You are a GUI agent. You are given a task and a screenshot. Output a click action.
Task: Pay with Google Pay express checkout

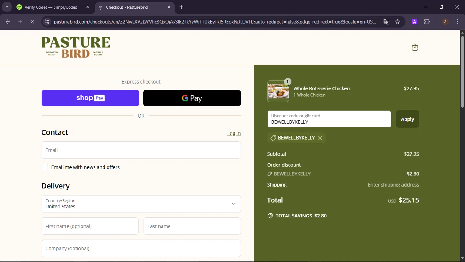[192, 98]
